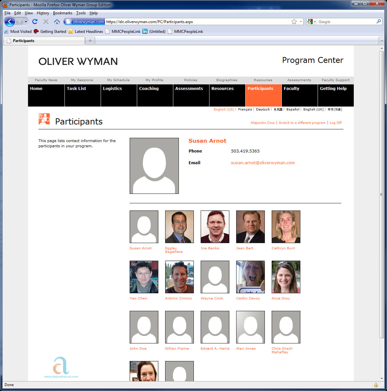The image size is (387, 391).
Task: Open the history dropdown next to Forward button
Action: tap(26, 22)
